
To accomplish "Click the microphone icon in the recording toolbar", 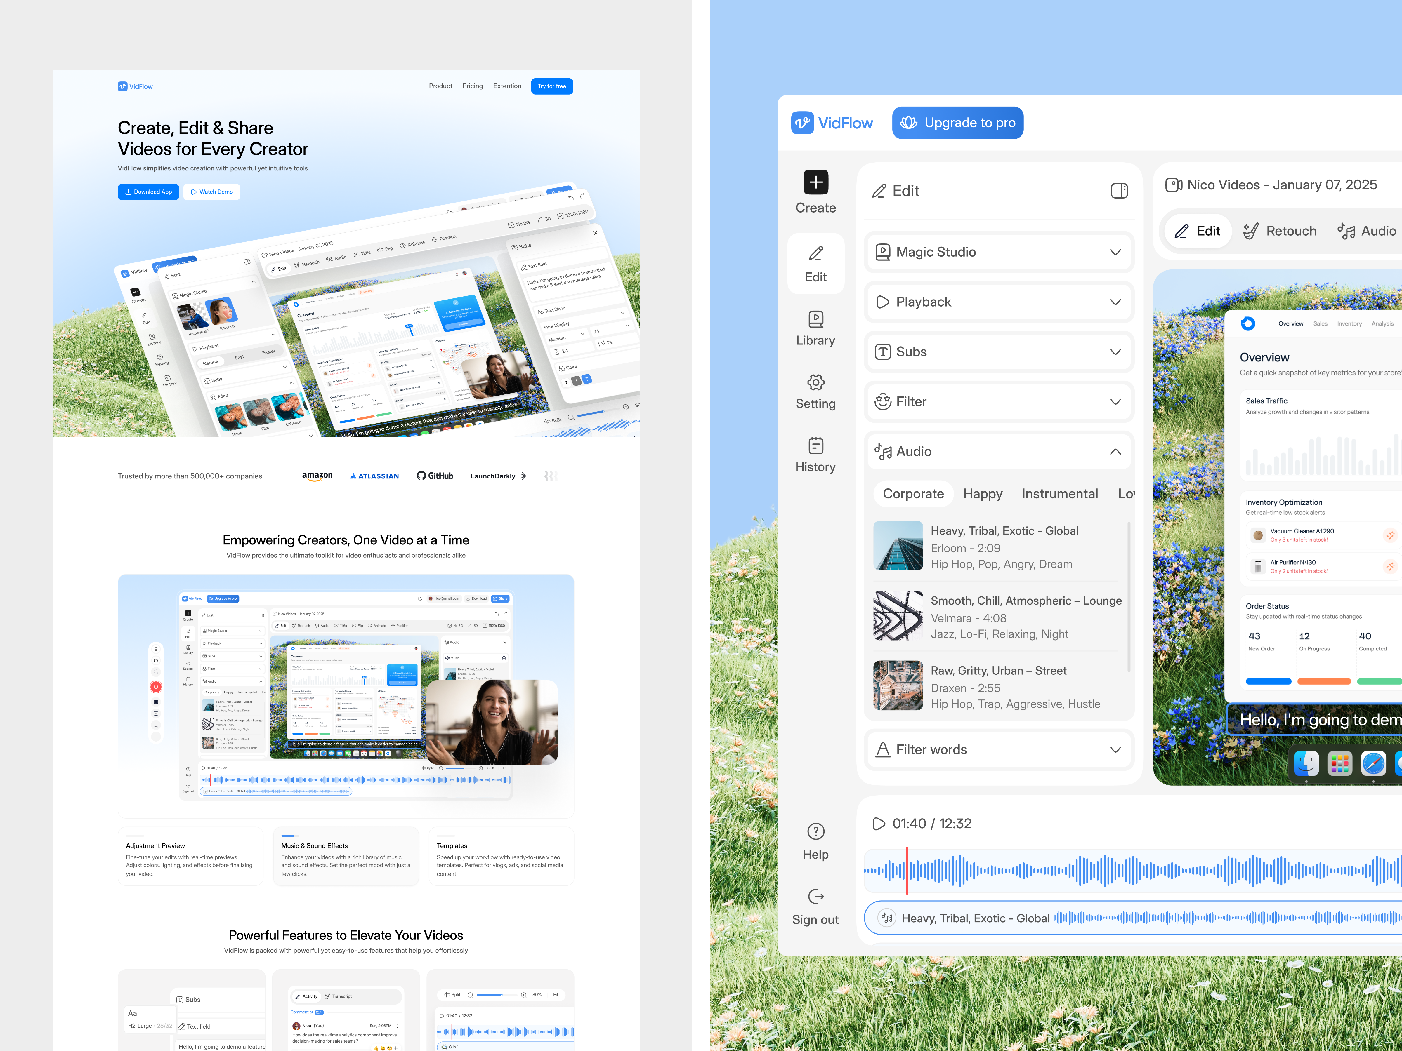I will tap(156, 649).
